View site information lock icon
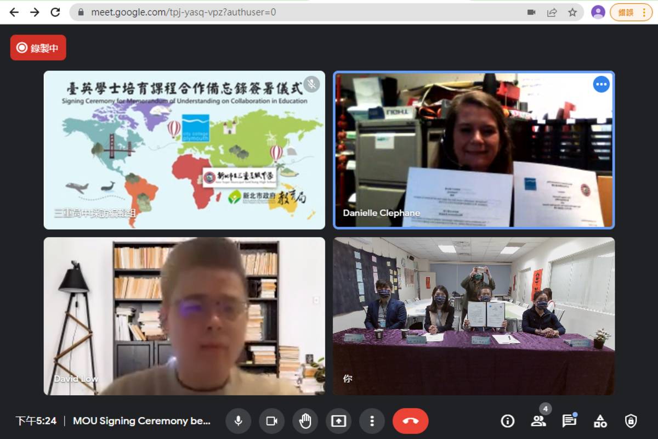 pos(81,12)
